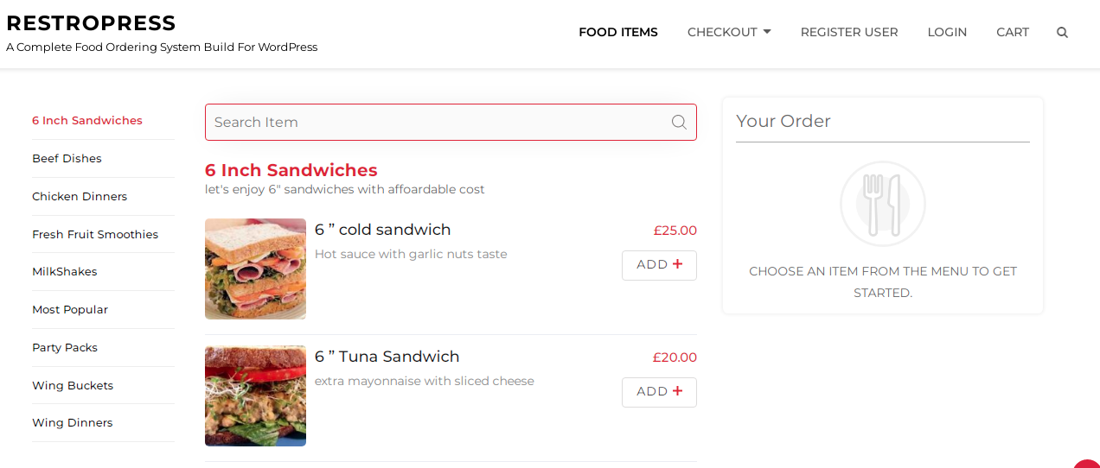Viewport: 1100px width, 468px height.
Task: Add the 6” Tuna Sandwich to order
Action: point(659,392)
